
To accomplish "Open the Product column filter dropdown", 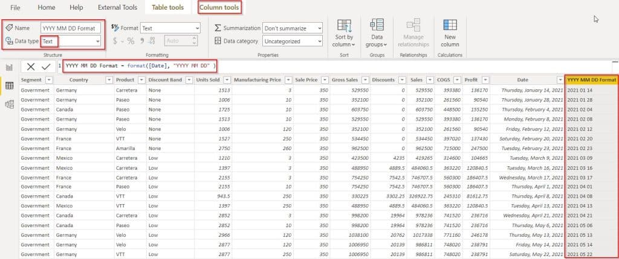I will (141, 80).
